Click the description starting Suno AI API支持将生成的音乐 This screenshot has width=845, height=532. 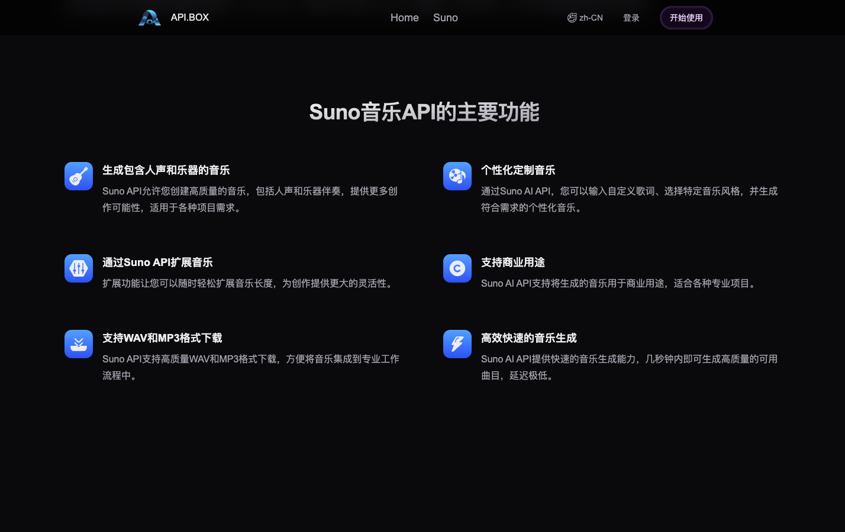tap(620, 283)
